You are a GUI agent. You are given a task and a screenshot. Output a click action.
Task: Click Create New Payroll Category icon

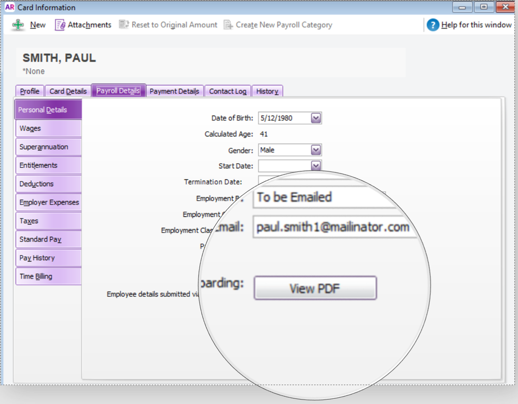click(x=228, y=25)
